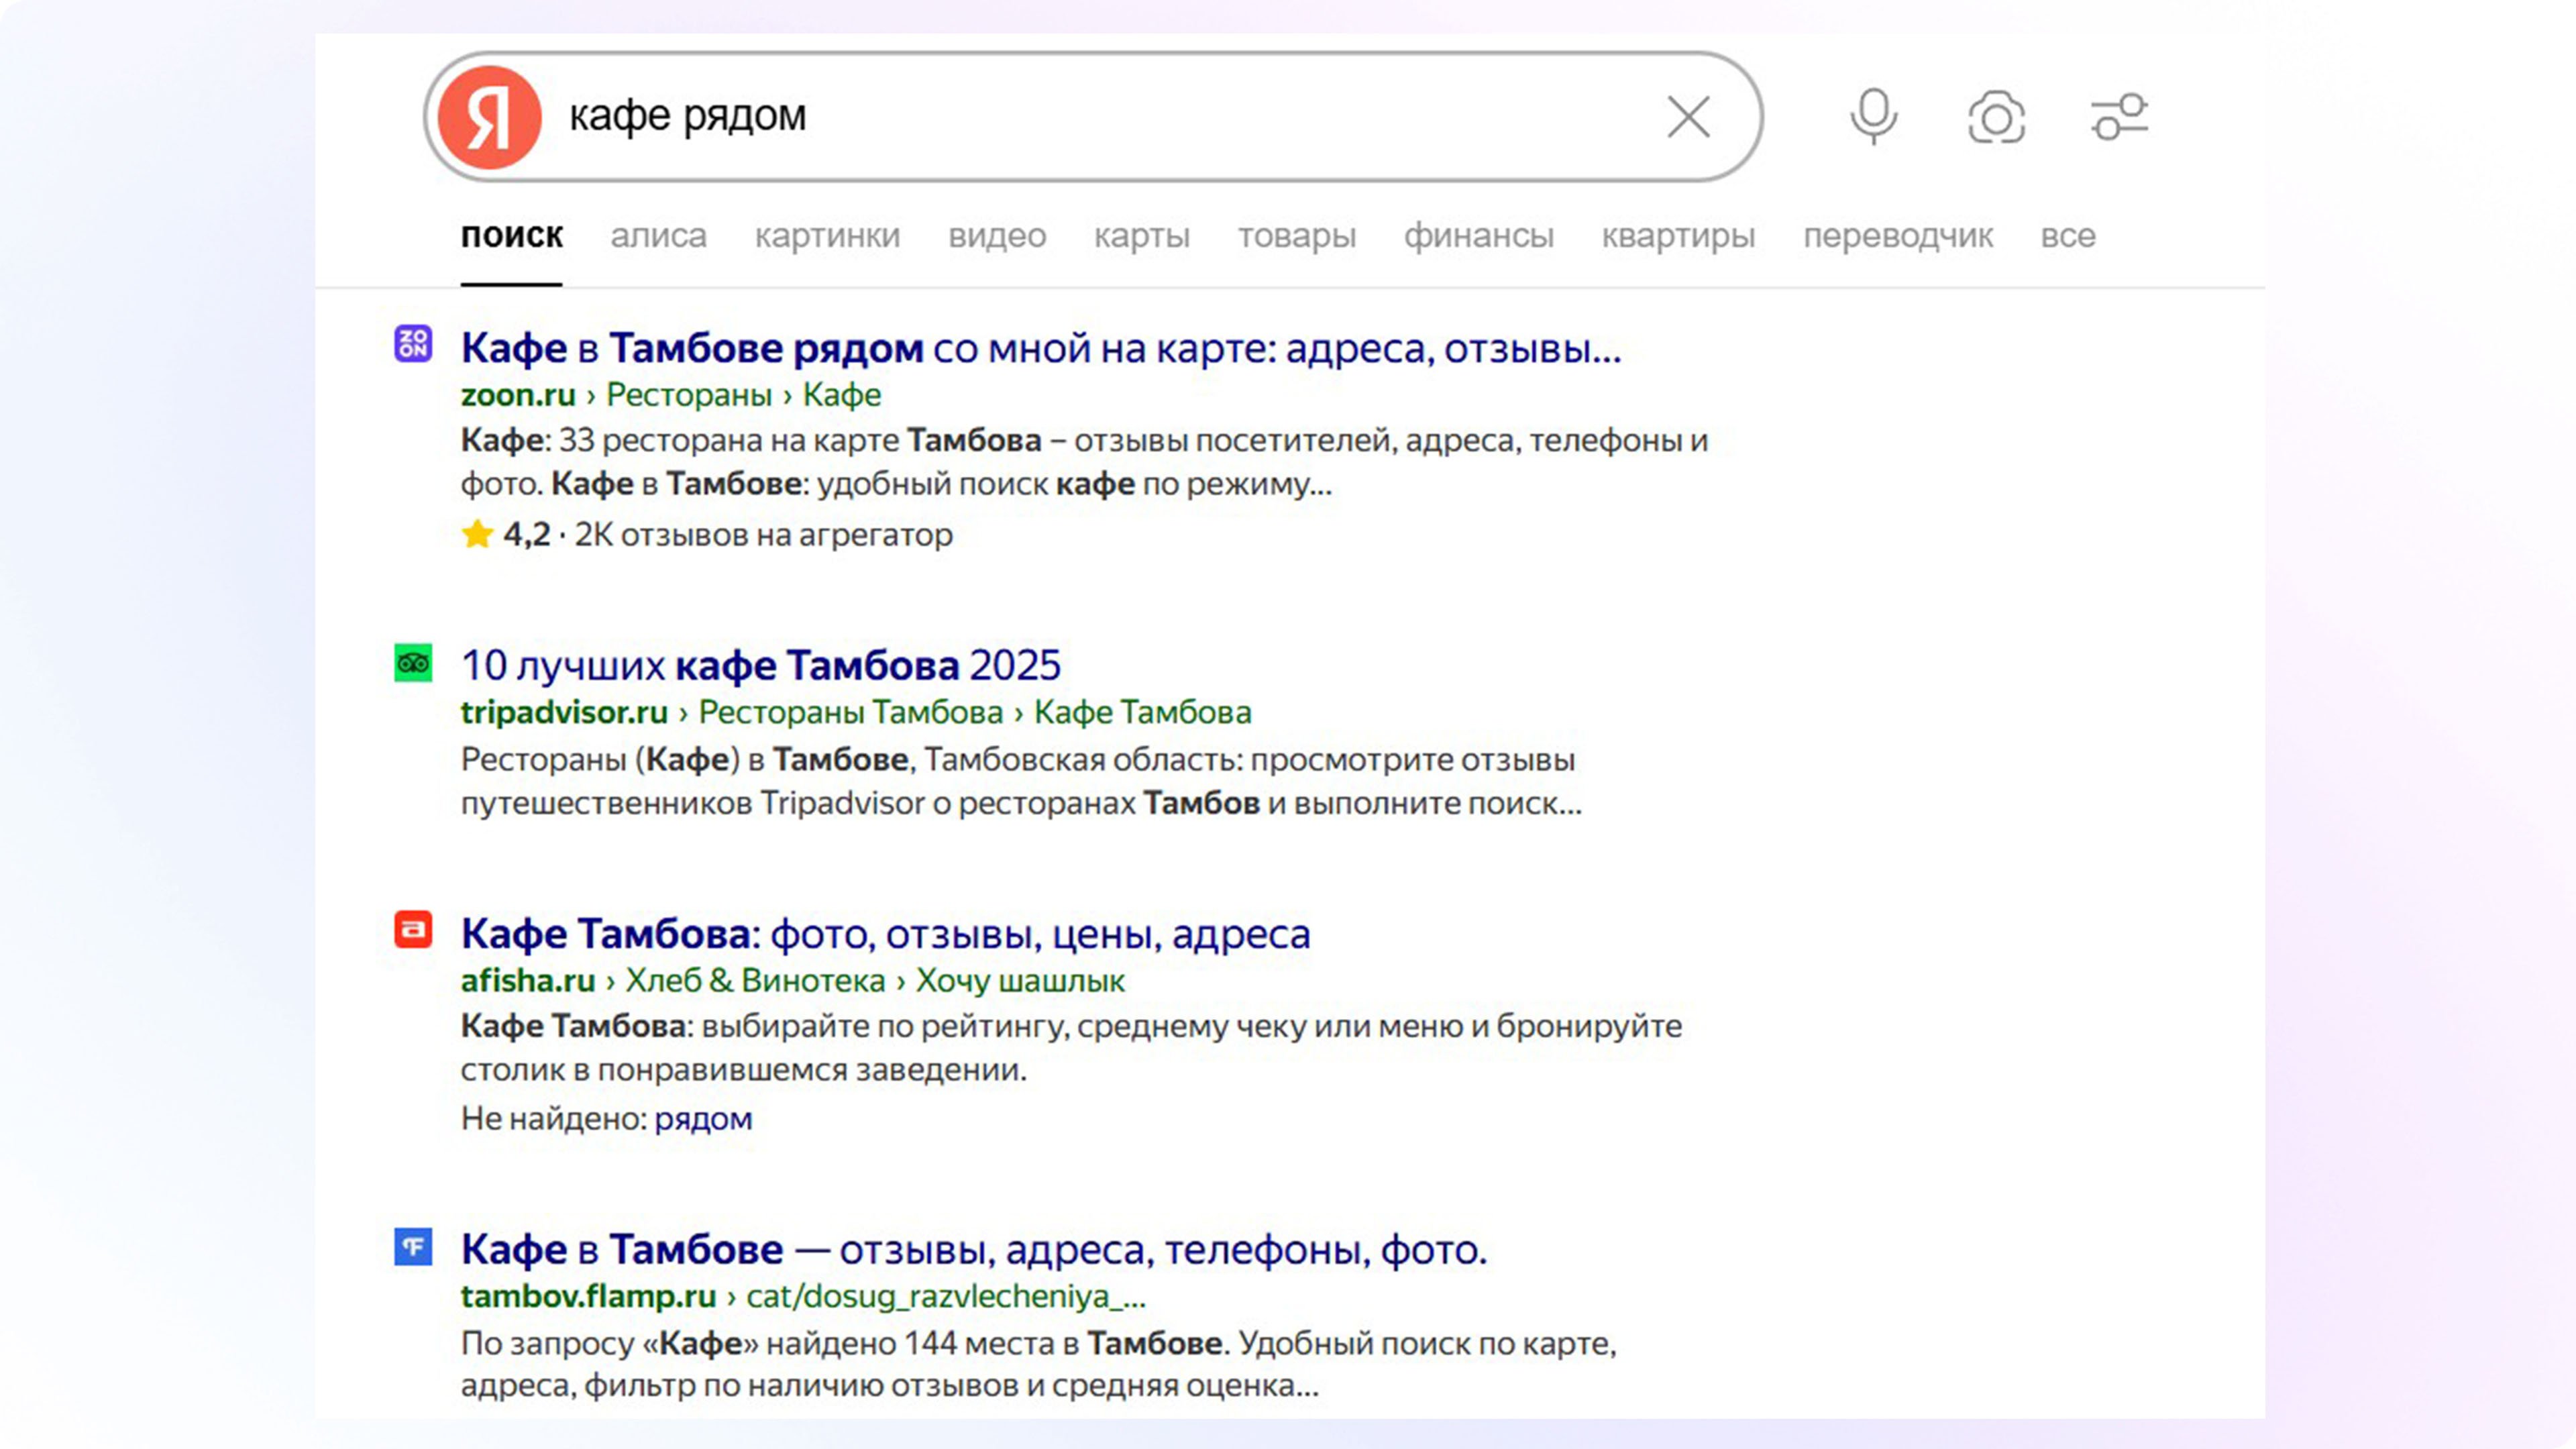Clear the search query with the X icon
This screenshot has height=1449, width=2576.
tap(1688, 117)
